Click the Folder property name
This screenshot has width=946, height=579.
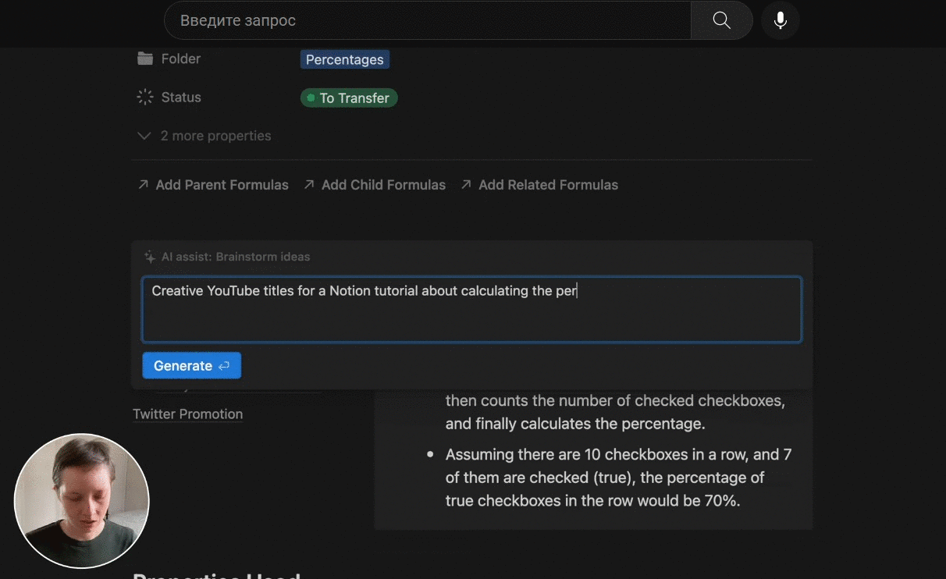(180, 59)
